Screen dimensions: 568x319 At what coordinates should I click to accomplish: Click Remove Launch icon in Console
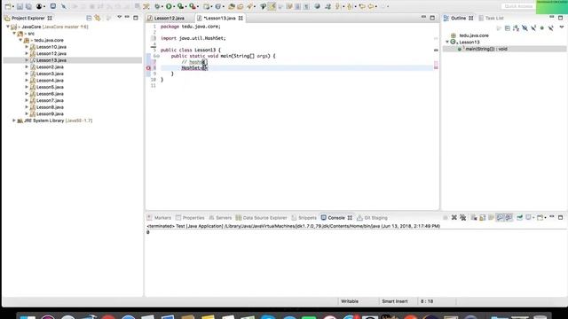tap(454, 217)
